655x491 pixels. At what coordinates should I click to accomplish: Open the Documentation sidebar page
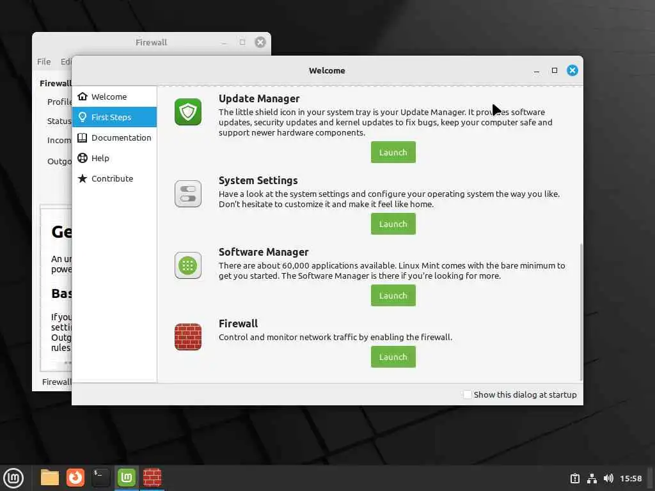pyautogui.click(x=114, y=137)
